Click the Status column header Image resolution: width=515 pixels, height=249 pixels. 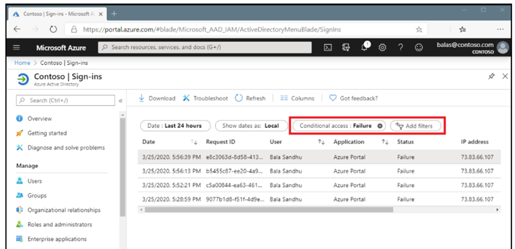(x=405, y=142)
